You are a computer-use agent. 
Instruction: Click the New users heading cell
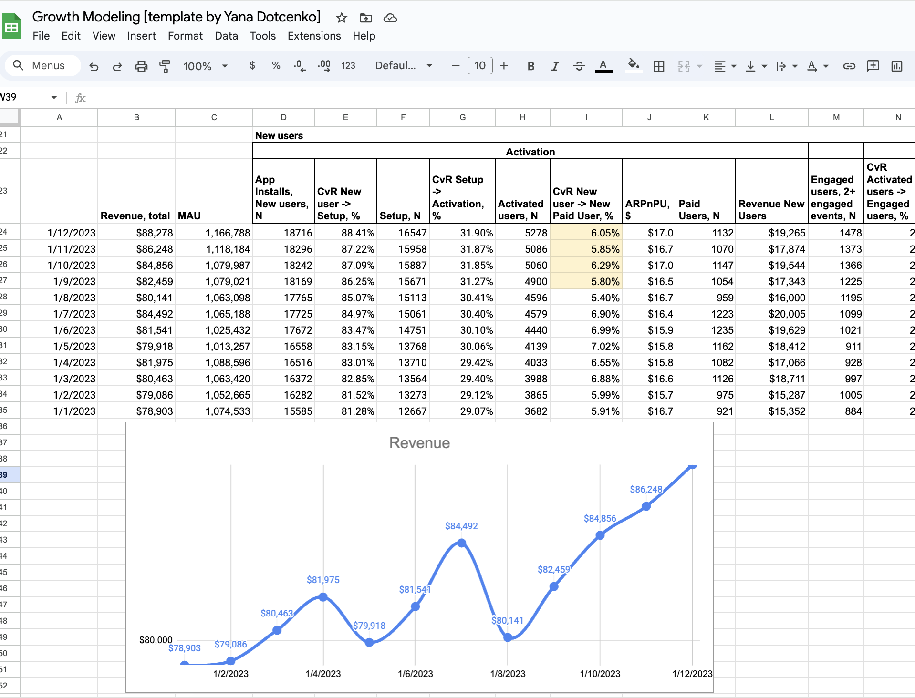283,135
